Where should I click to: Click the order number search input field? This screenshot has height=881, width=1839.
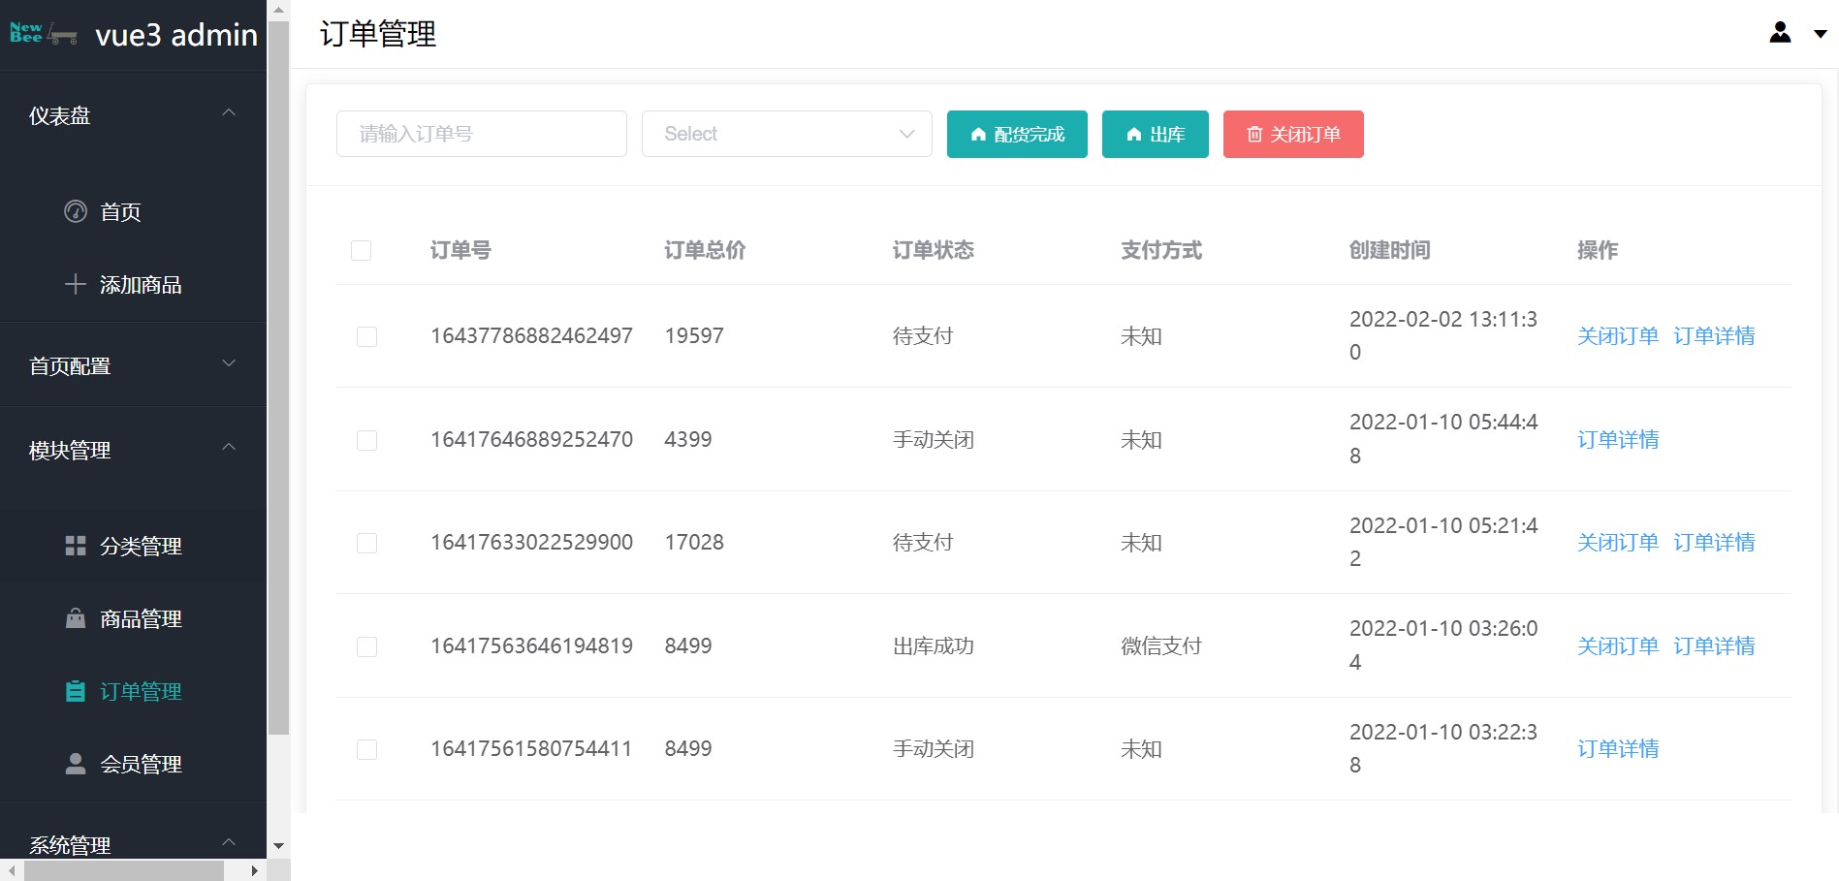[x=480, y=134]
